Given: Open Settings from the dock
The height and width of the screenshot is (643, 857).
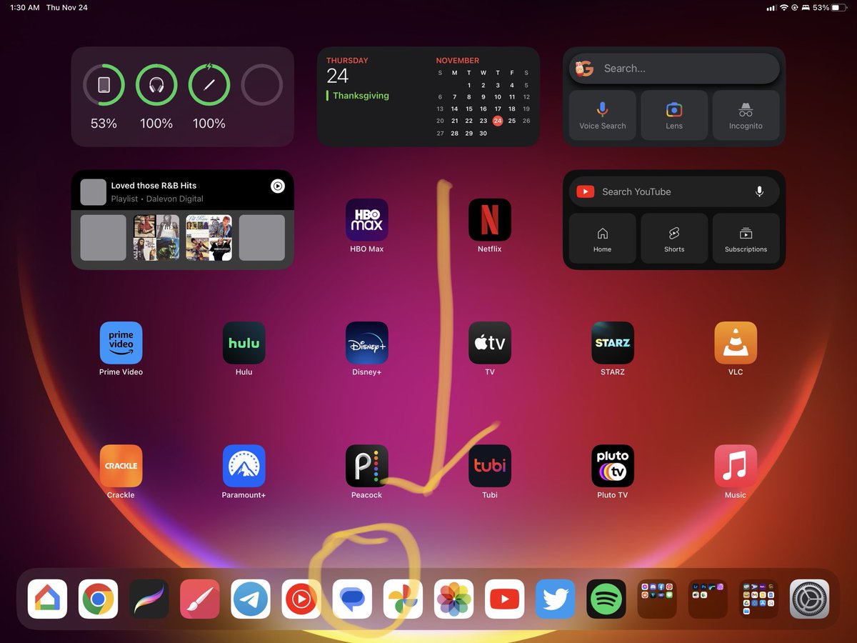Looking at the screenshot, I should coord(810,599).
